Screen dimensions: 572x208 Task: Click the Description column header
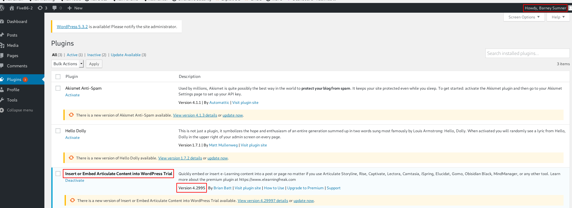[x=190, y=77]
